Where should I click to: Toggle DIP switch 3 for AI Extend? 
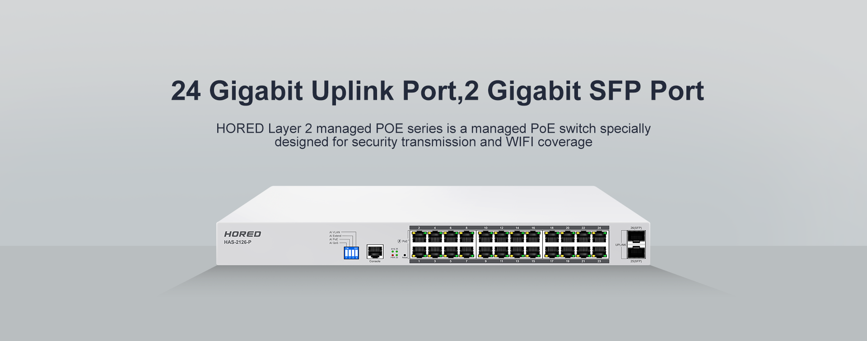pyautogui.click(x=353, y=253)
